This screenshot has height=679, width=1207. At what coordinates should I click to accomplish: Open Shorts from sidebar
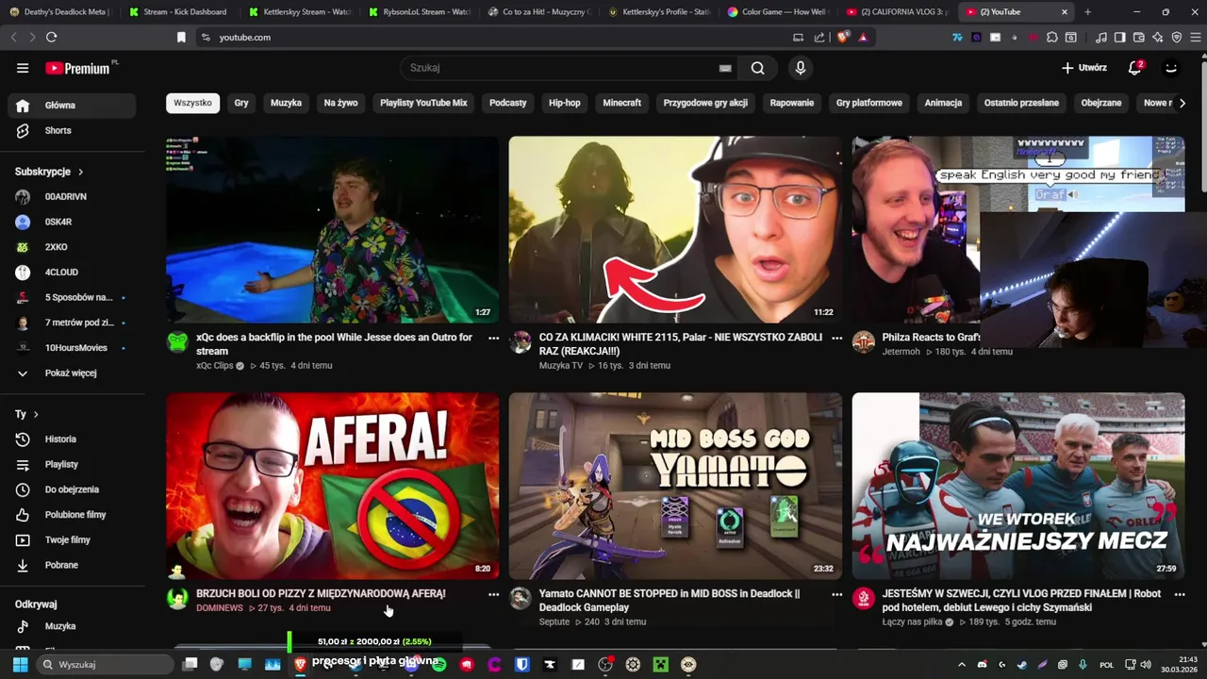(72, 131)
